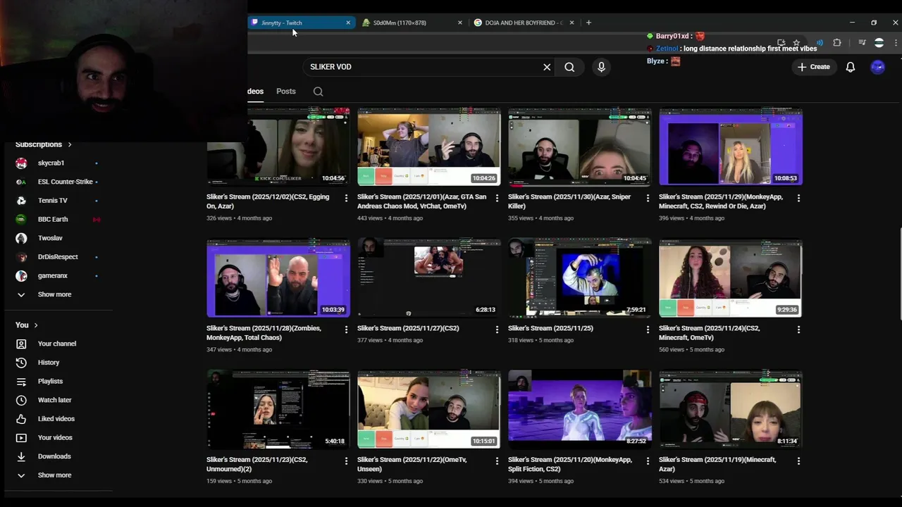Open the YouTube notifications bell
Viewport: 902px width, 507px height.
[851, 67]
